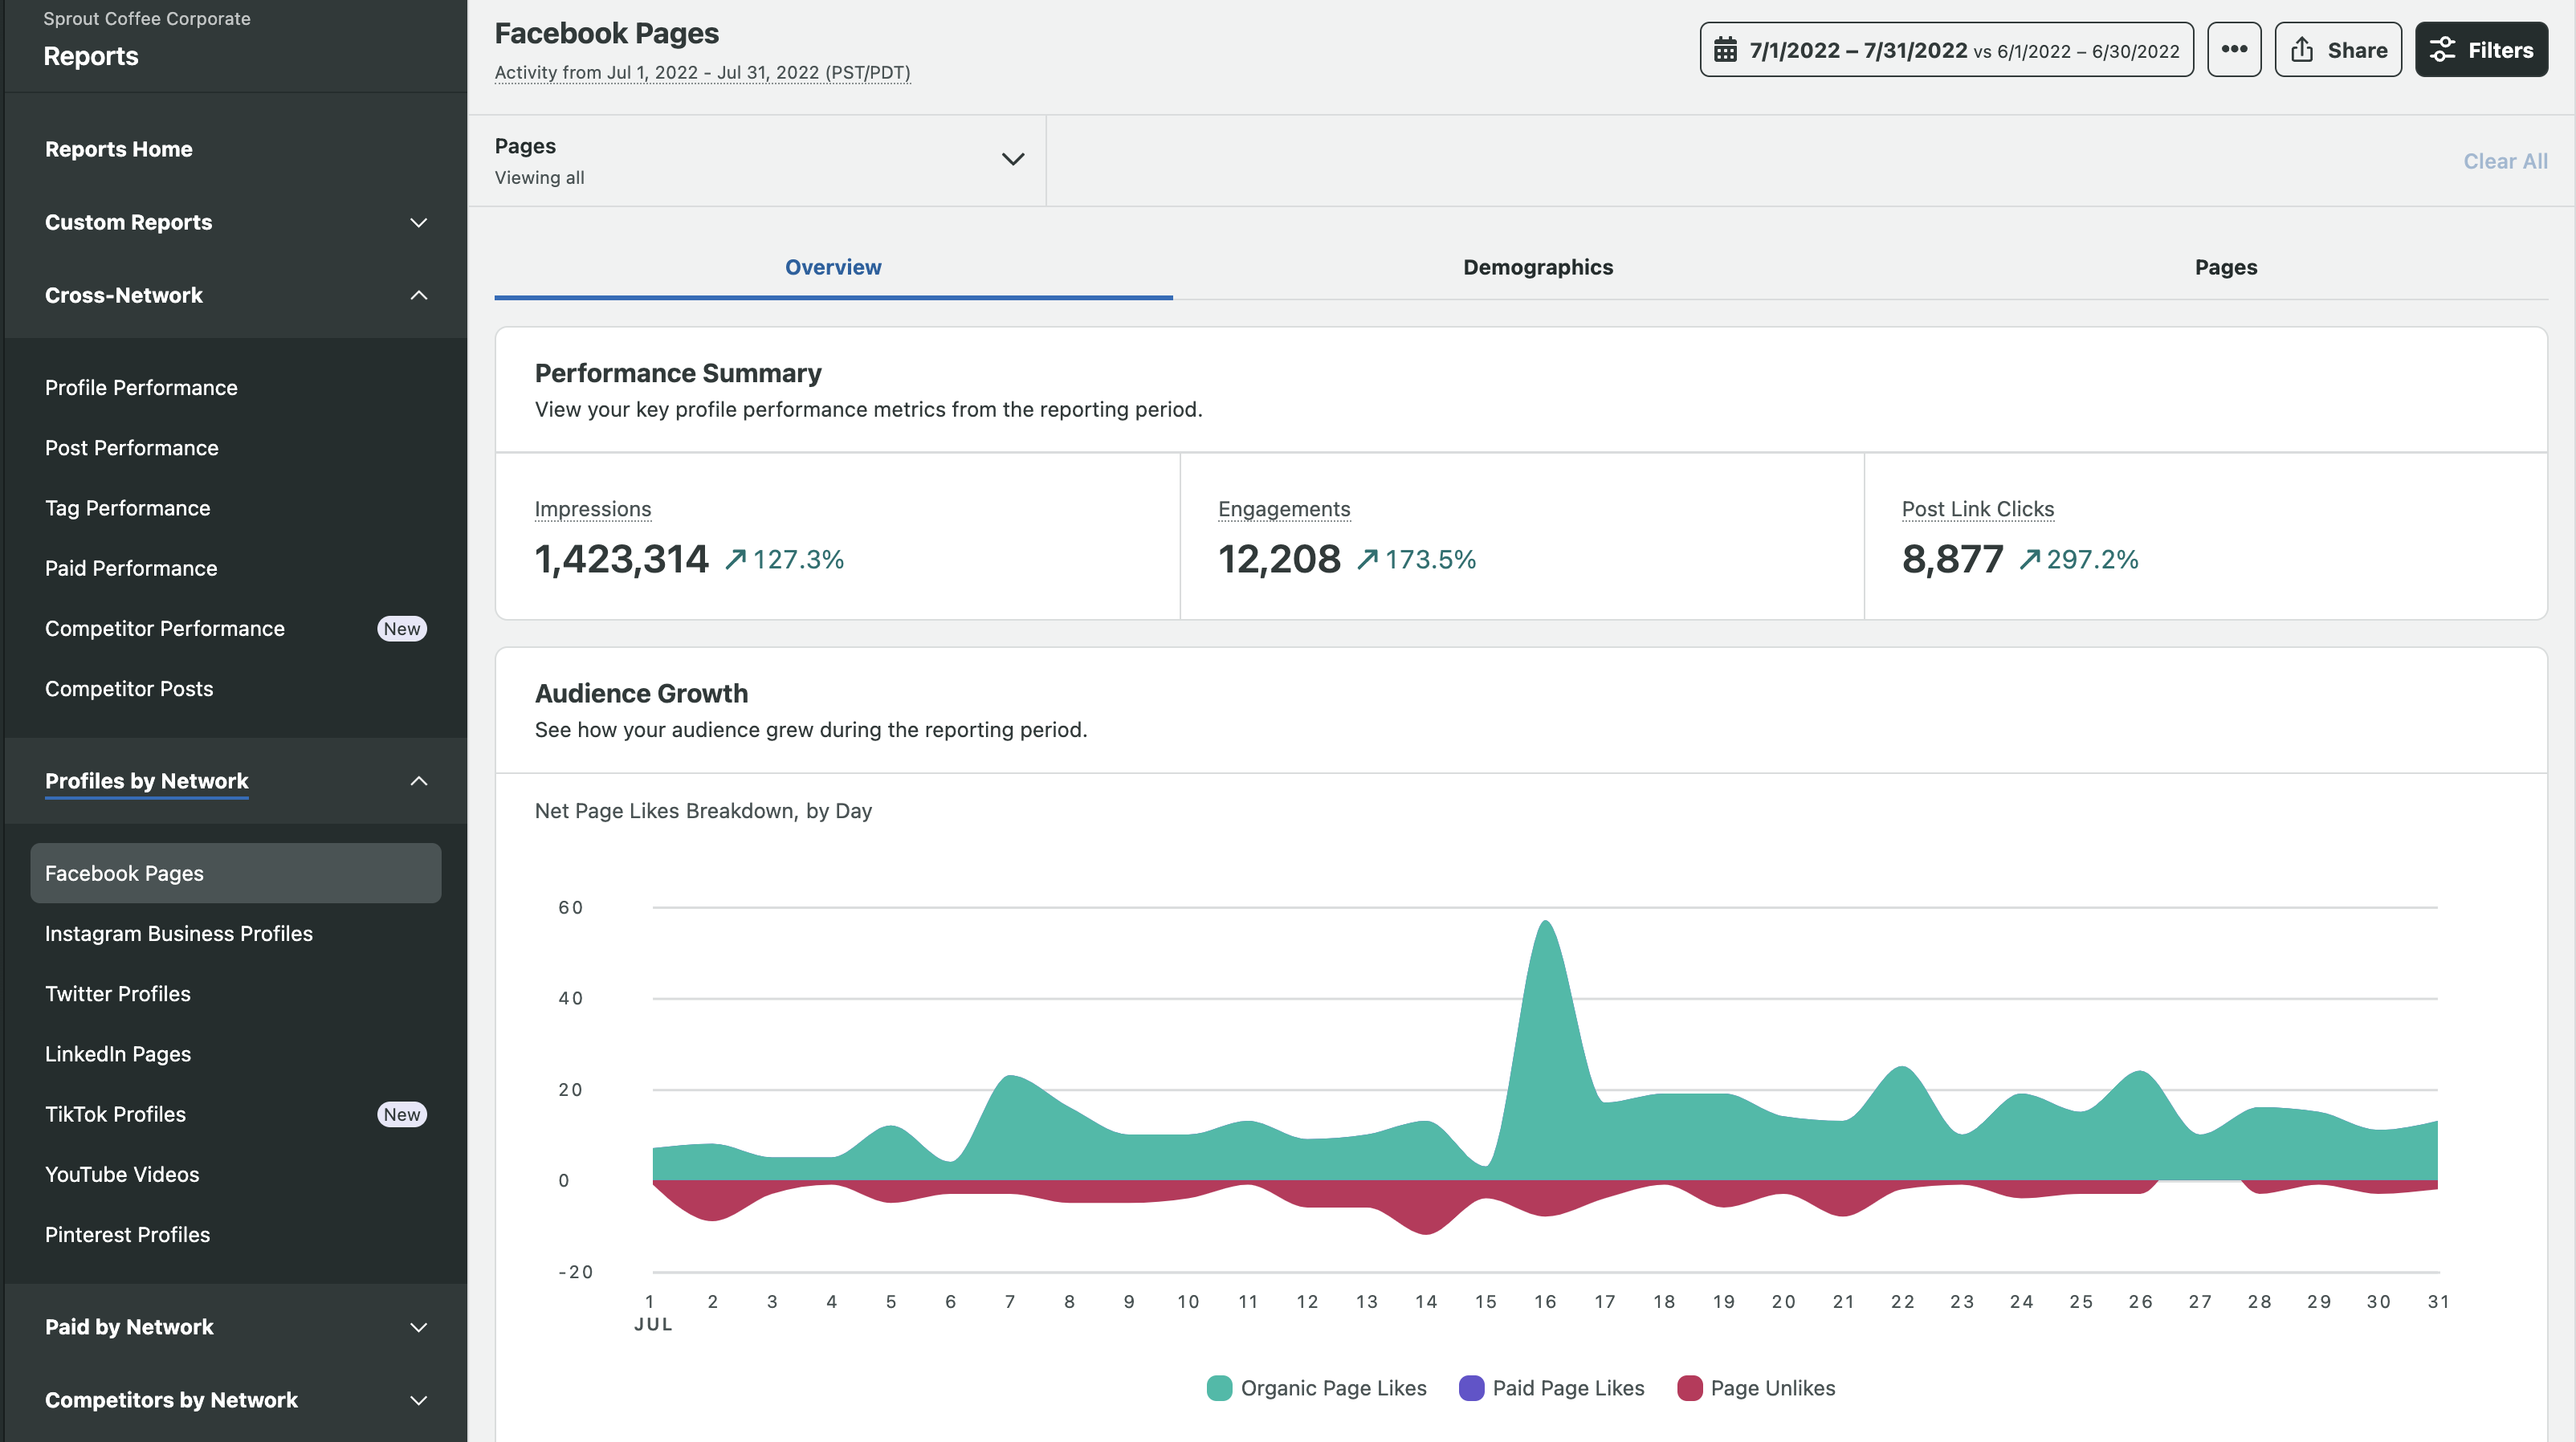Expand the Paid by Network section
The image size is (2576, 1442).
[x=419, y=1327]
